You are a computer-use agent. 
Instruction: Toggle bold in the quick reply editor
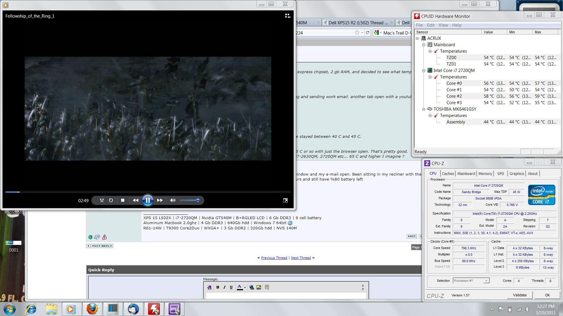point(218,287)
